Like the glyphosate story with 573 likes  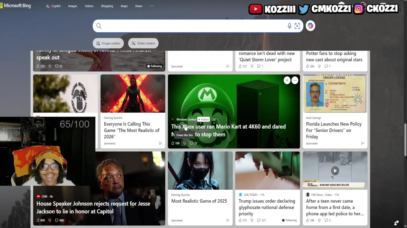coord(243,220)
